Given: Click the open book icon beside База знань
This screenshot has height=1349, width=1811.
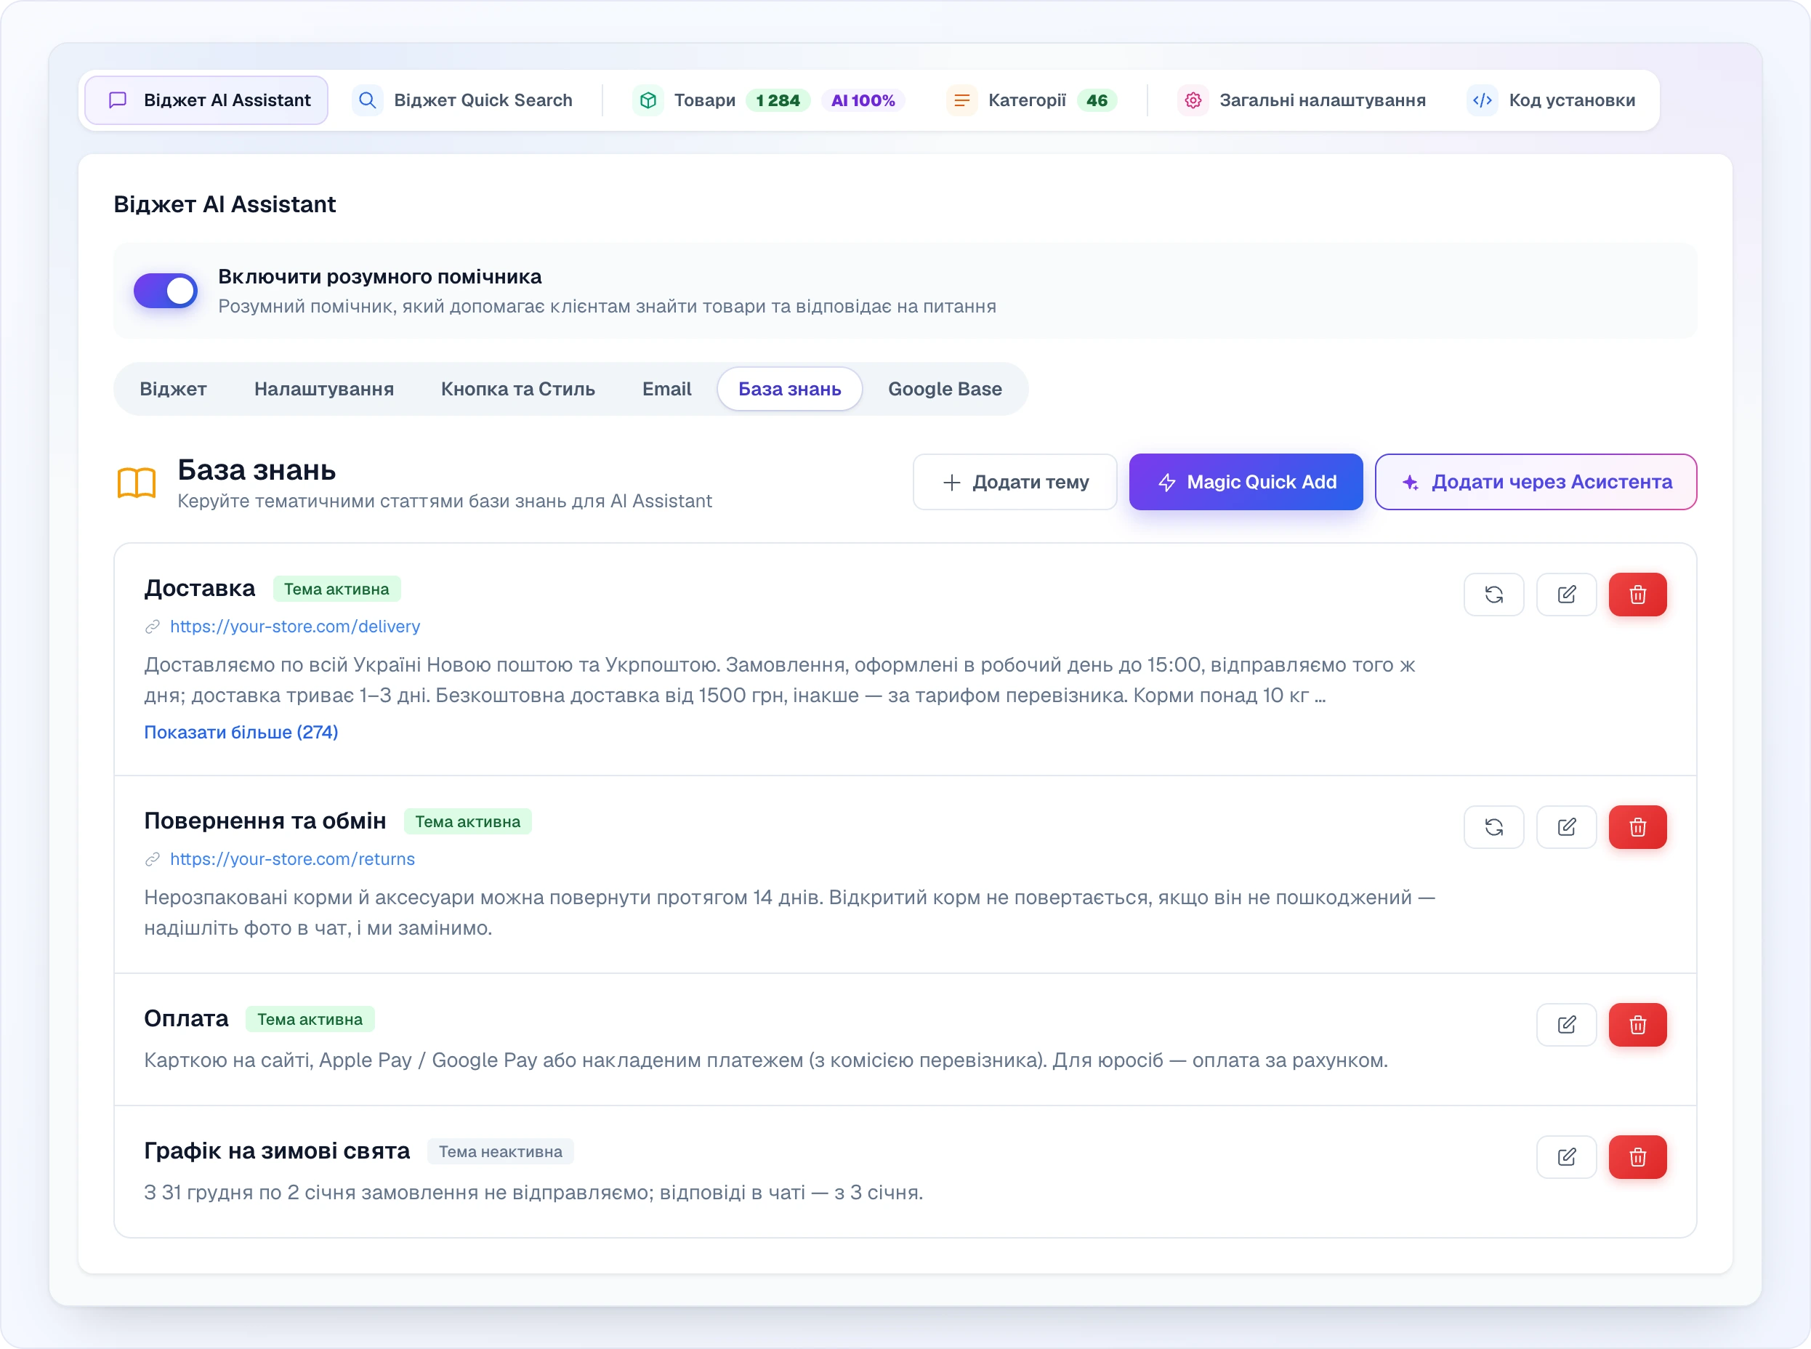Looking at the screenshot, I should (x=137, y=483).
